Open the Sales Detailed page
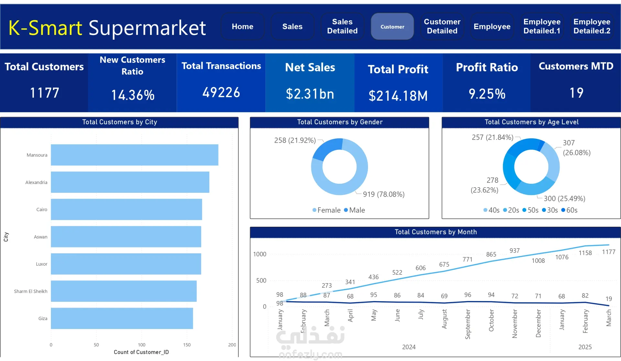621x361 pixels. 342,26
